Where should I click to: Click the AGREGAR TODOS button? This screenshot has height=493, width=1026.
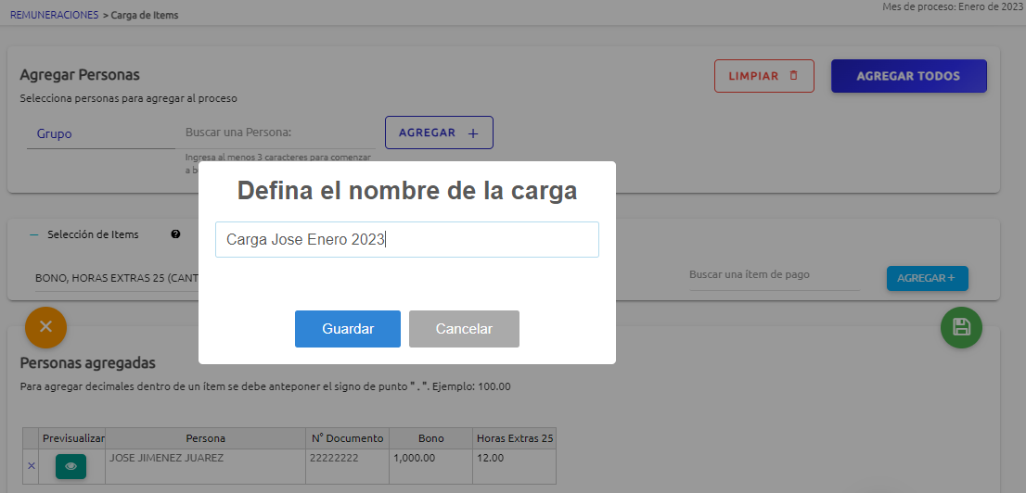coord(908,76)
